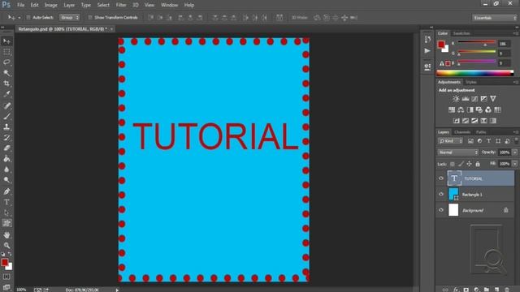Image resolution: width=520 pixels, height=292 pixels.
Task: Open the layer Kind filter dropdown
Action: [450, 141]
